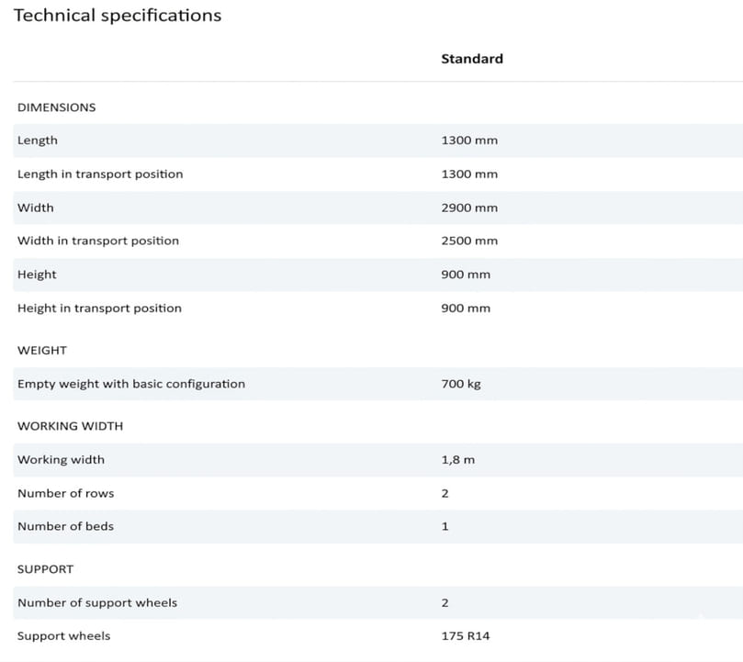Select the 2500 mm transport width value
The width and height of the screenshot is (743, 662).
click(x=468, y=241)
